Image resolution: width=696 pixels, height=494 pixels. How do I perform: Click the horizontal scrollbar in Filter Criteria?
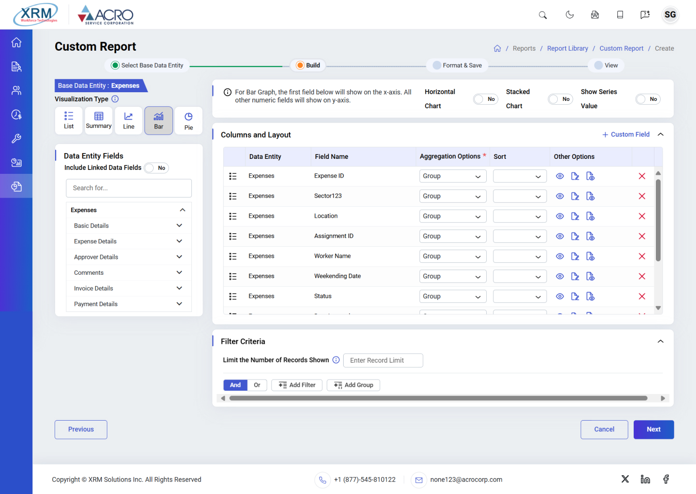point(438,398)
